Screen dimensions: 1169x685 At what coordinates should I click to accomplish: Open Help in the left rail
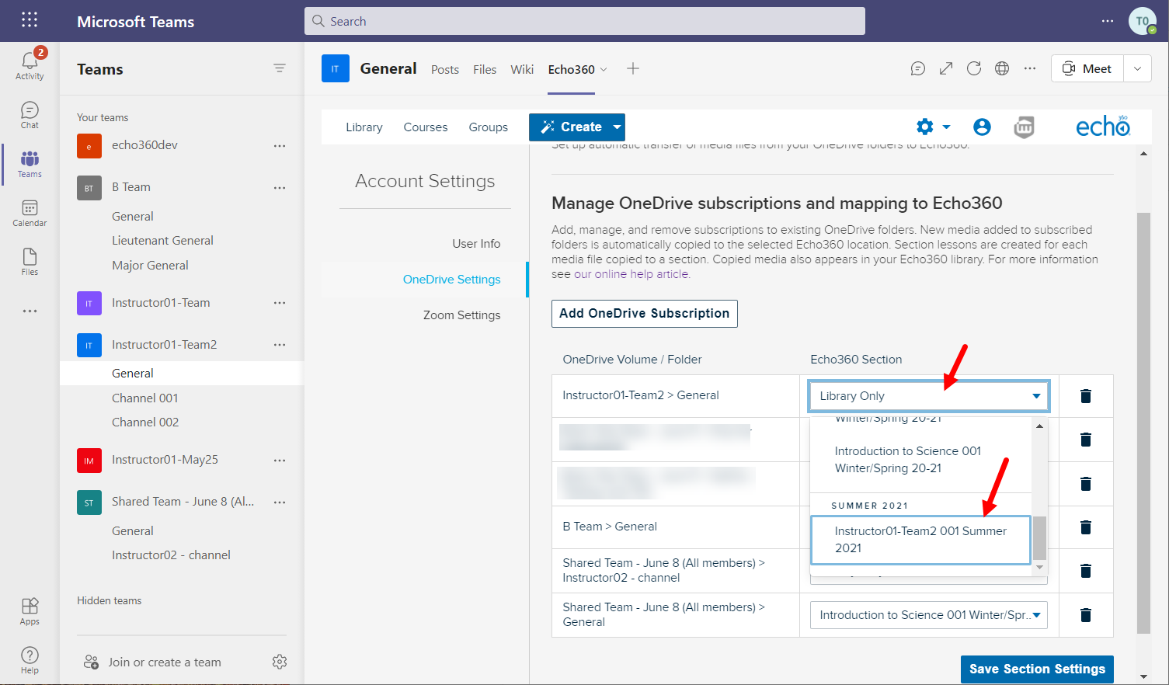[30, 660]
